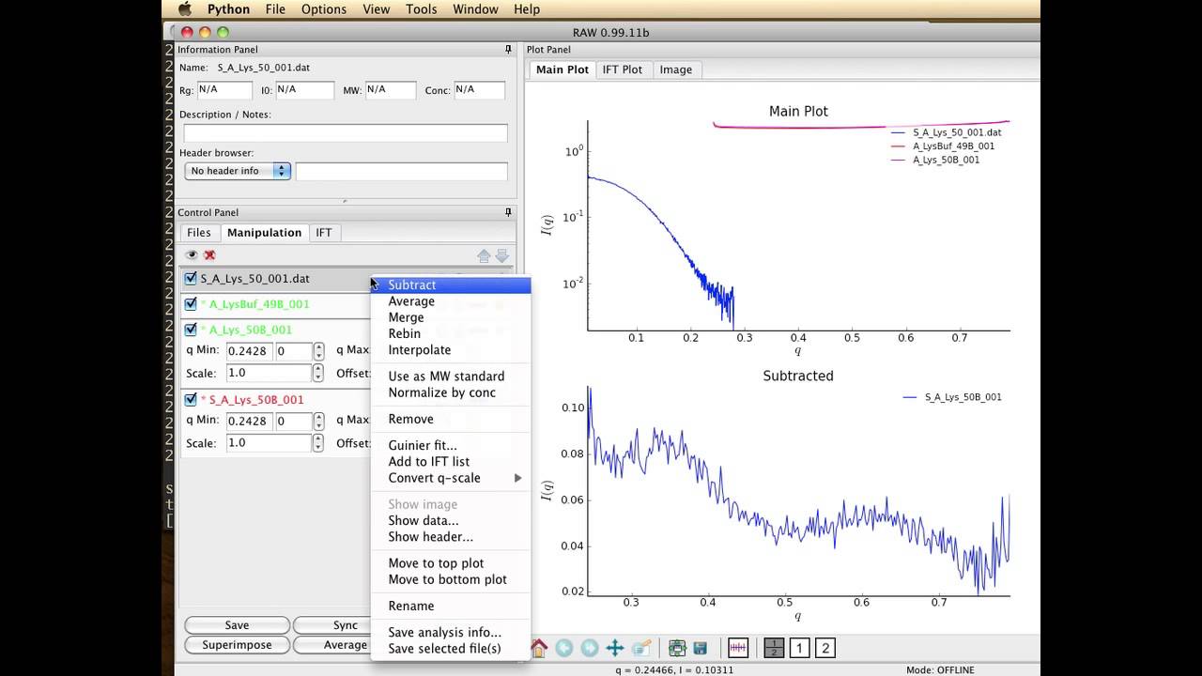The height and width of the screenshot is (676, 1202).
Task: Select the Pan cross-arrows tool
Action: pyautogui.click(x=615, y=648)
